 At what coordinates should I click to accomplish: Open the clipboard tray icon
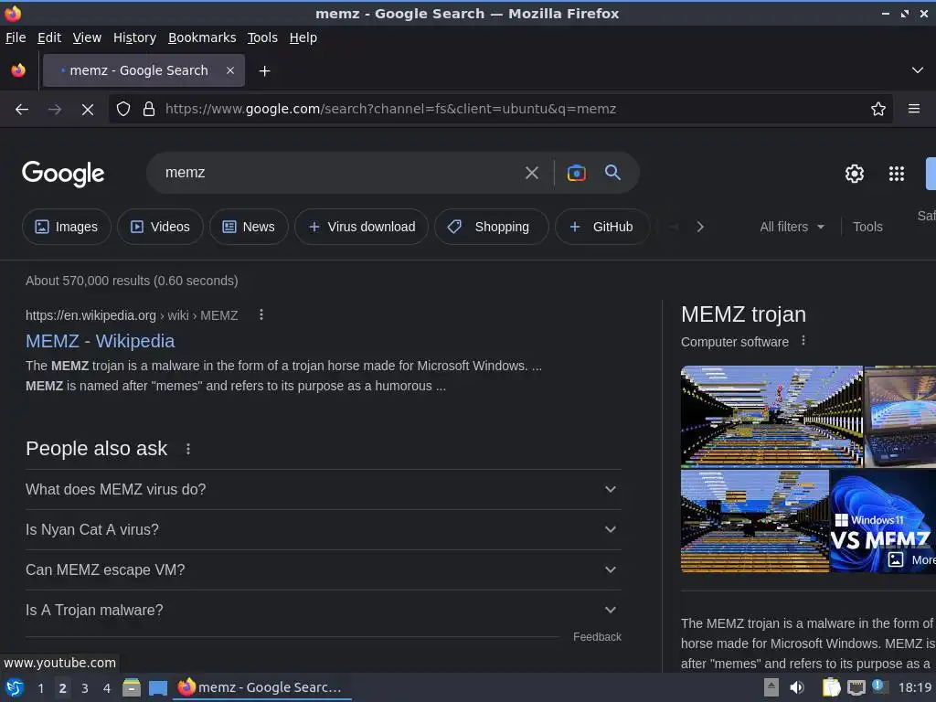[831, 687]
